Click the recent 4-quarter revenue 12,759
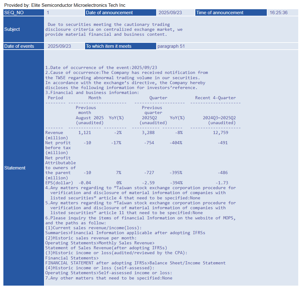This screenshot has width=301, height=289. click(x=221, y=133)
